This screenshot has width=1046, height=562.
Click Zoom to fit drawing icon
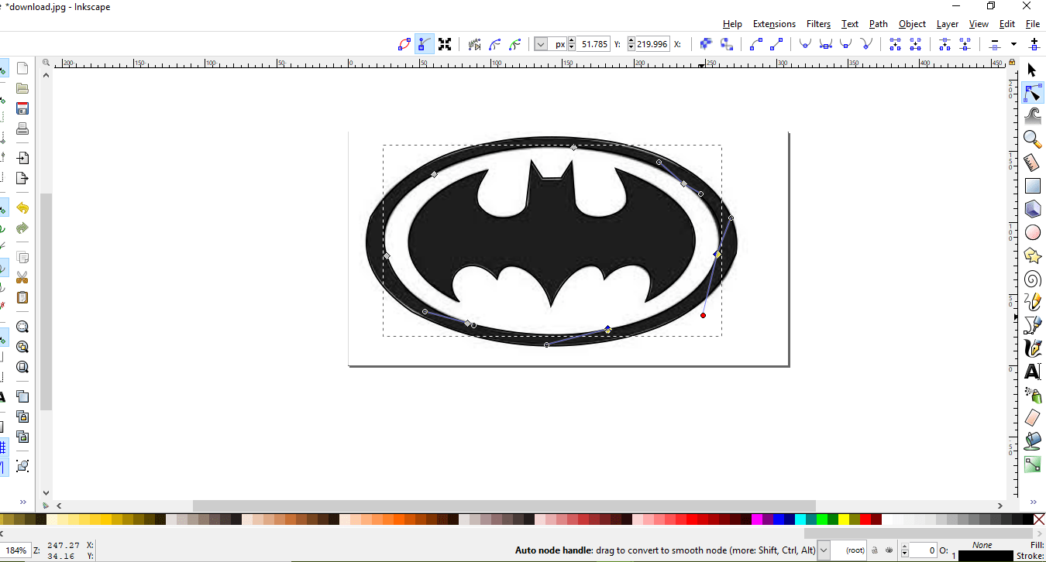tap(22, 347)
